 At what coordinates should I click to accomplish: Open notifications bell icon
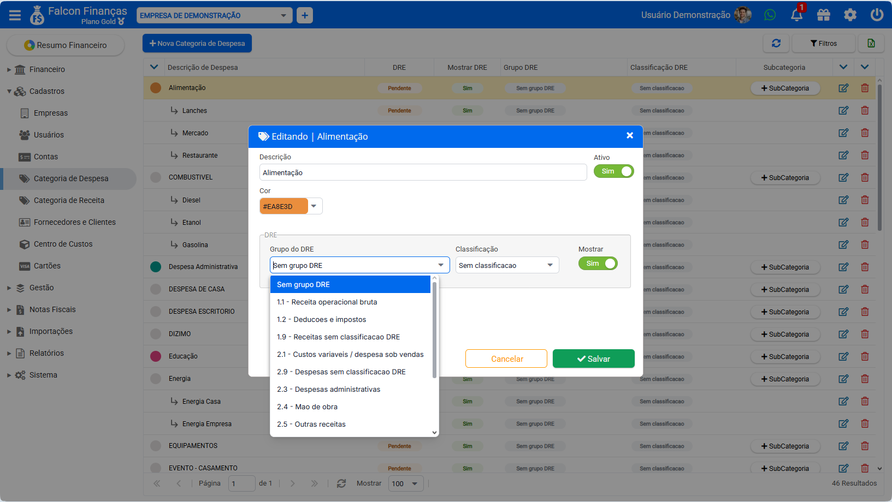click(797, 15)
